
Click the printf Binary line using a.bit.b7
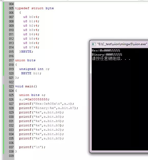coord(48,108)
